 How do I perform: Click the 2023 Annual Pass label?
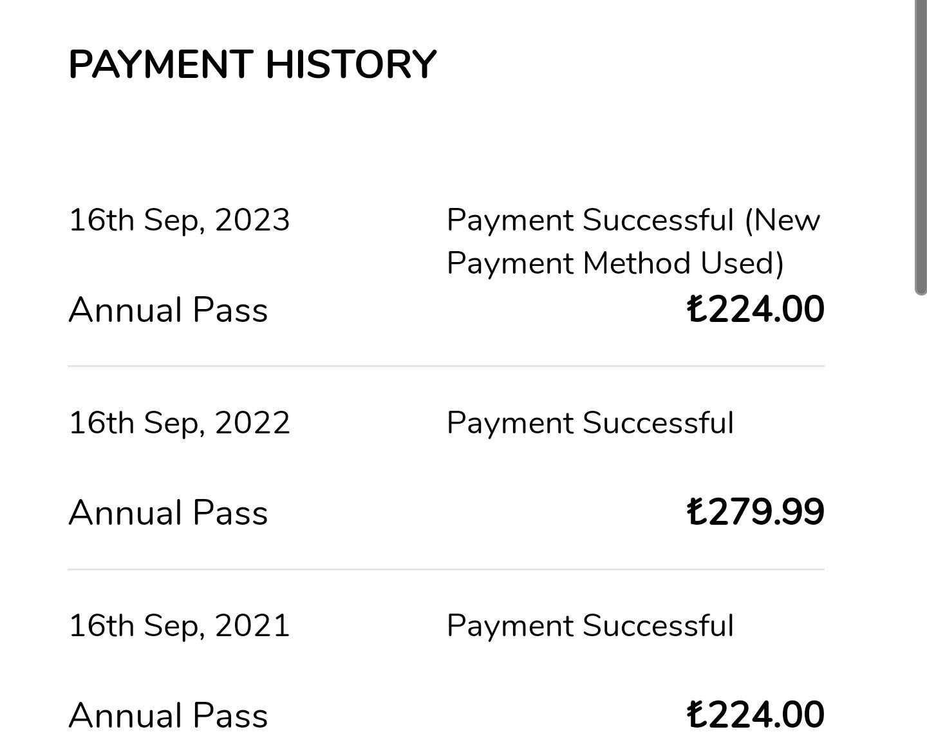tap(168, 310)
